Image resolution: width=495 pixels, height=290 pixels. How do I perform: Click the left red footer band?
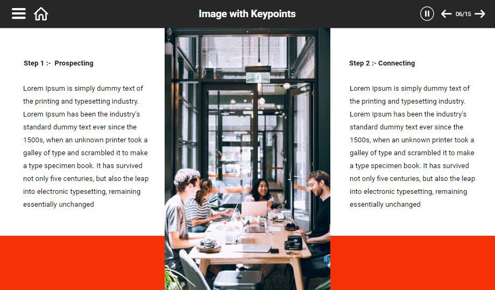(x=82, y=263)
